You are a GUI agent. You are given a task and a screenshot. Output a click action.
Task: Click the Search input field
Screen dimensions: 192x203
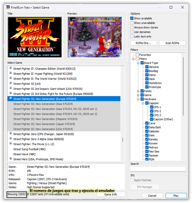pyautogui.click(x=158, y=169)
